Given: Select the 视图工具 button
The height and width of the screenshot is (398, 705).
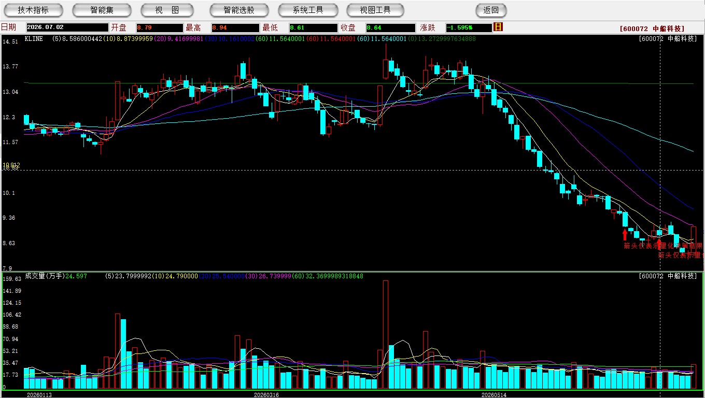Looking at the screenshot, I should pos(376,10).
